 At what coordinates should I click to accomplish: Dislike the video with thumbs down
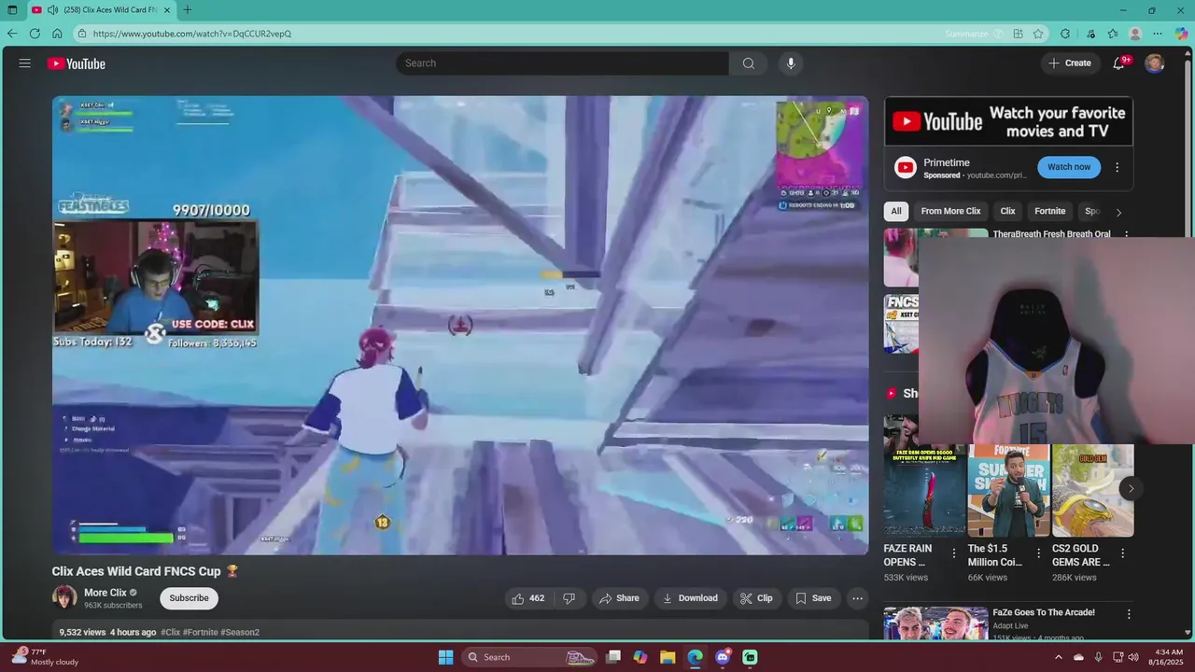coord(569,598)
